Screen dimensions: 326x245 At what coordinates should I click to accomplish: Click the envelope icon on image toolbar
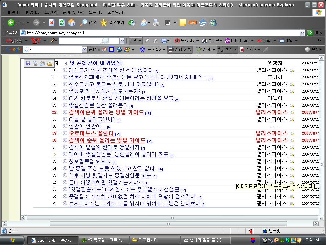(42, 63)
